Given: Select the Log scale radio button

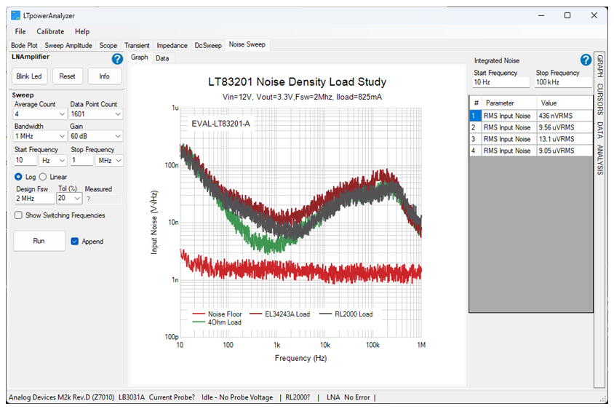Looking at the screenshot, I should (18, 177).
